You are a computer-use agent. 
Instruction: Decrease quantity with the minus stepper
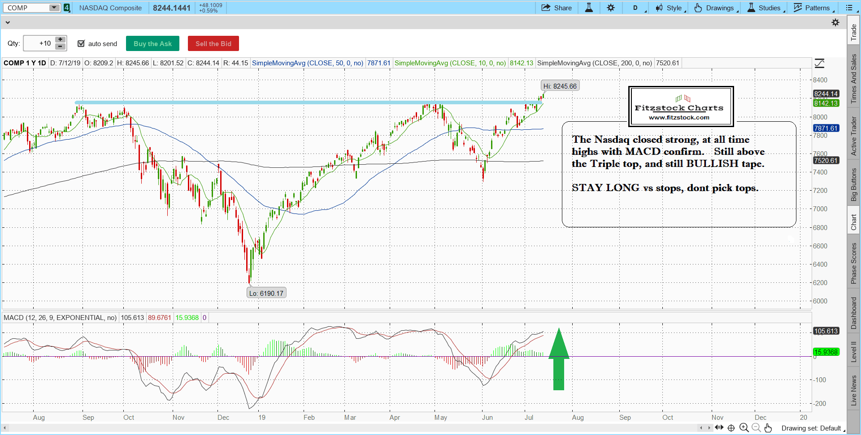(60, 47)
